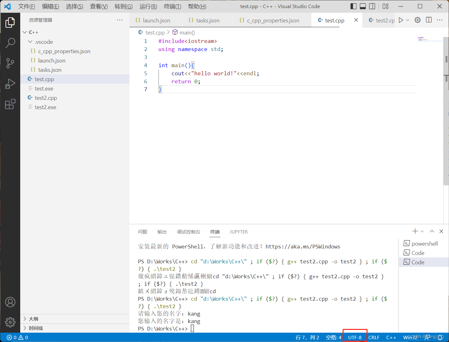Switch to the launch.json editor tab
Screen dimensions: 449x342
[156, 20]
